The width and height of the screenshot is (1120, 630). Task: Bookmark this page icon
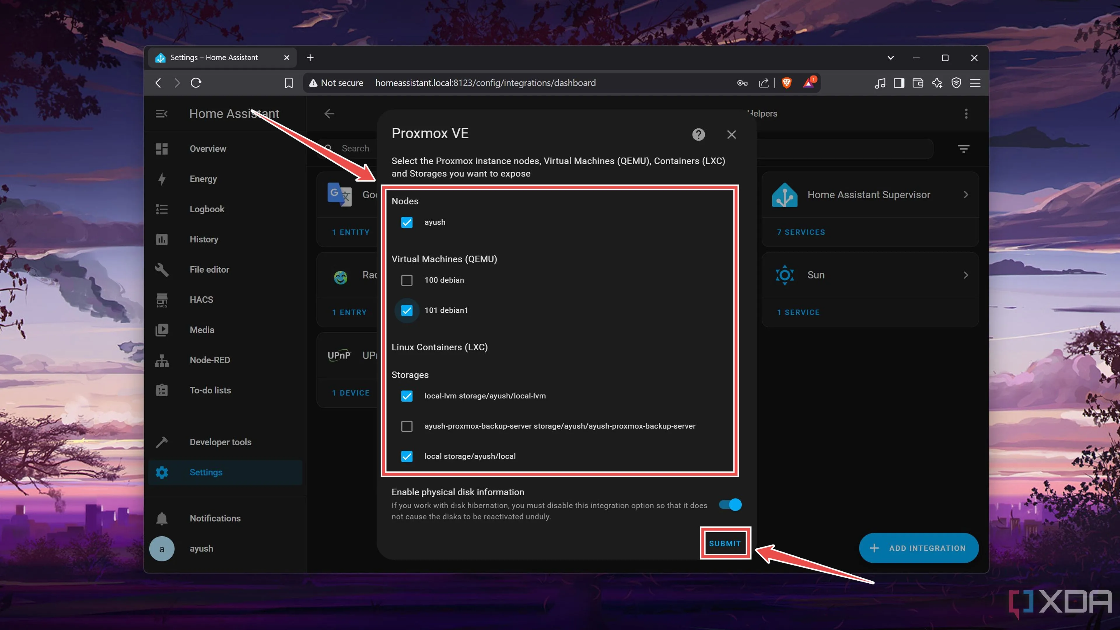289,83
